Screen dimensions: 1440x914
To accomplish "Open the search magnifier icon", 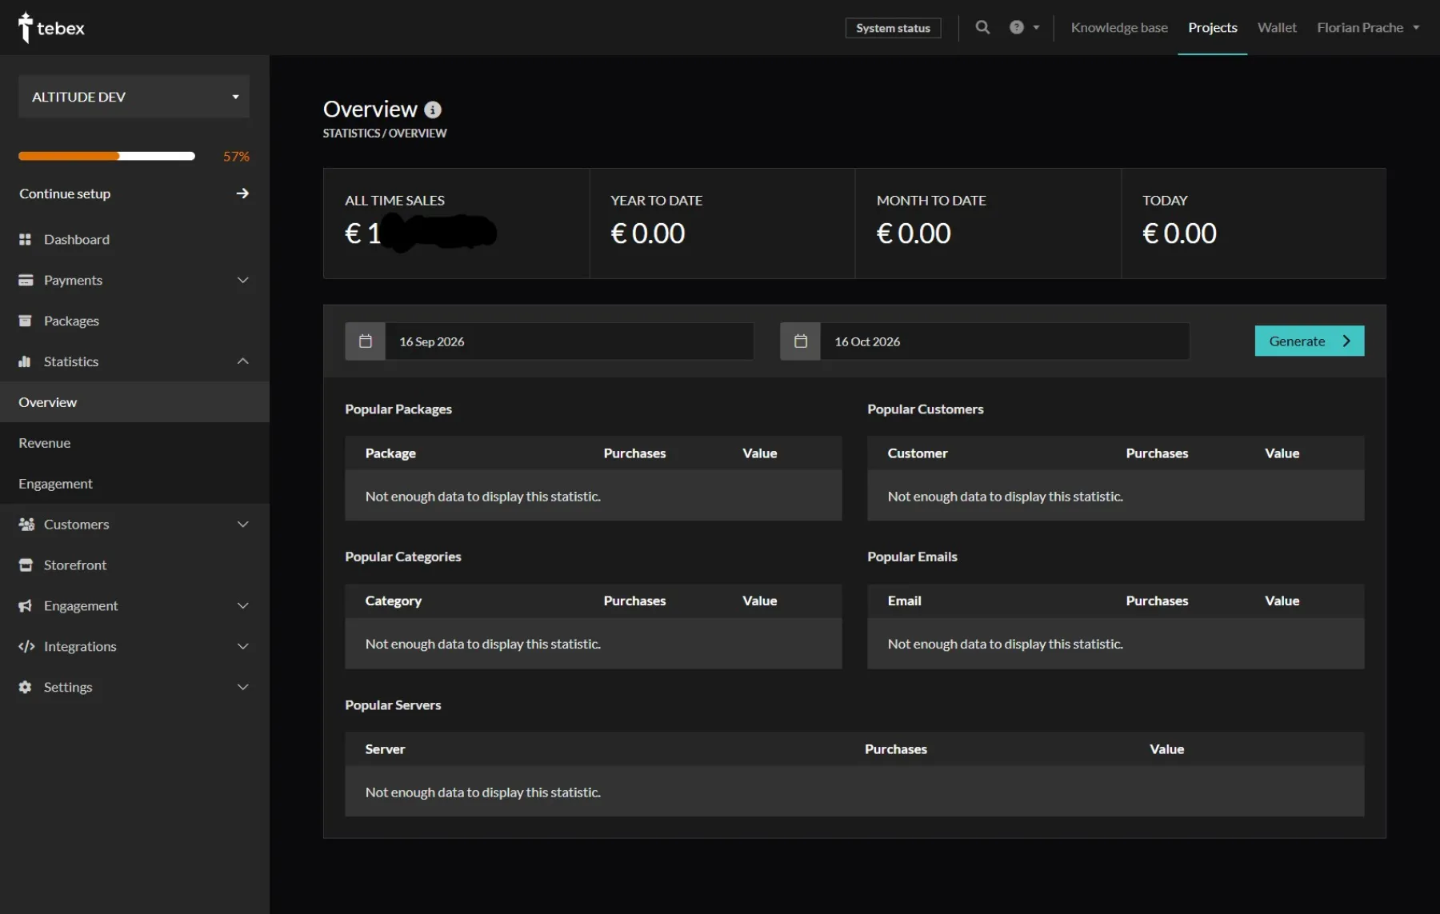I will [982, 27].
